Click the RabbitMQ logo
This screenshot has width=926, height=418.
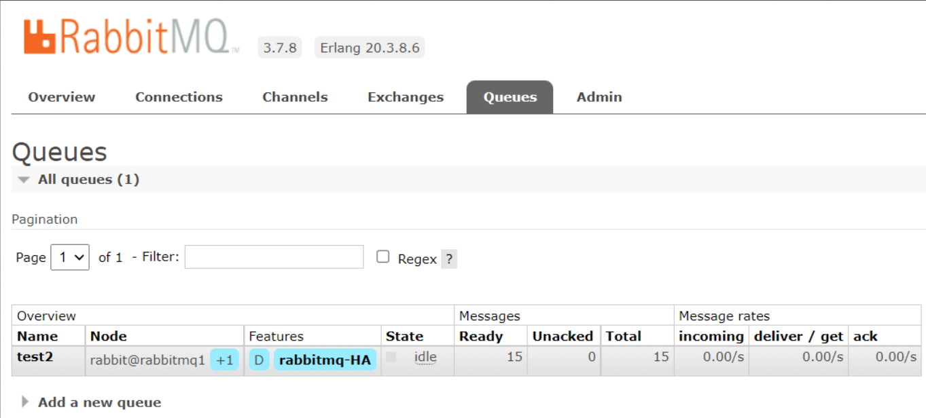[x=132, y=37]
